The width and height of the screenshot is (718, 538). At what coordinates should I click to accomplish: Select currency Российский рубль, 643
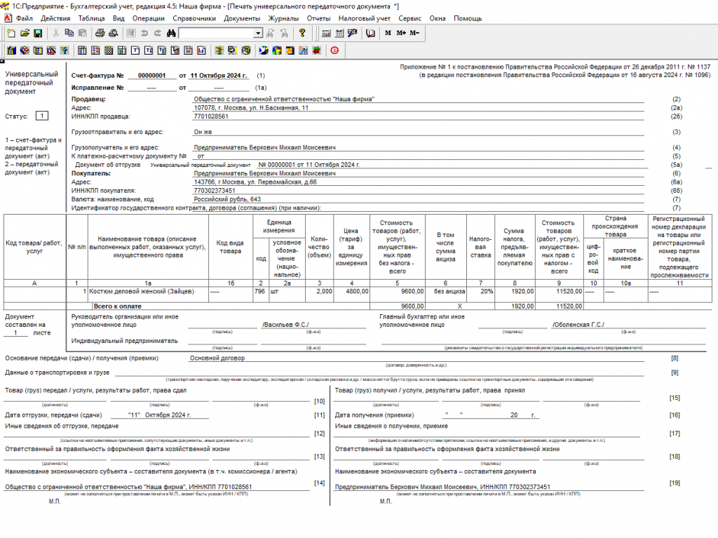coord(227,199)
